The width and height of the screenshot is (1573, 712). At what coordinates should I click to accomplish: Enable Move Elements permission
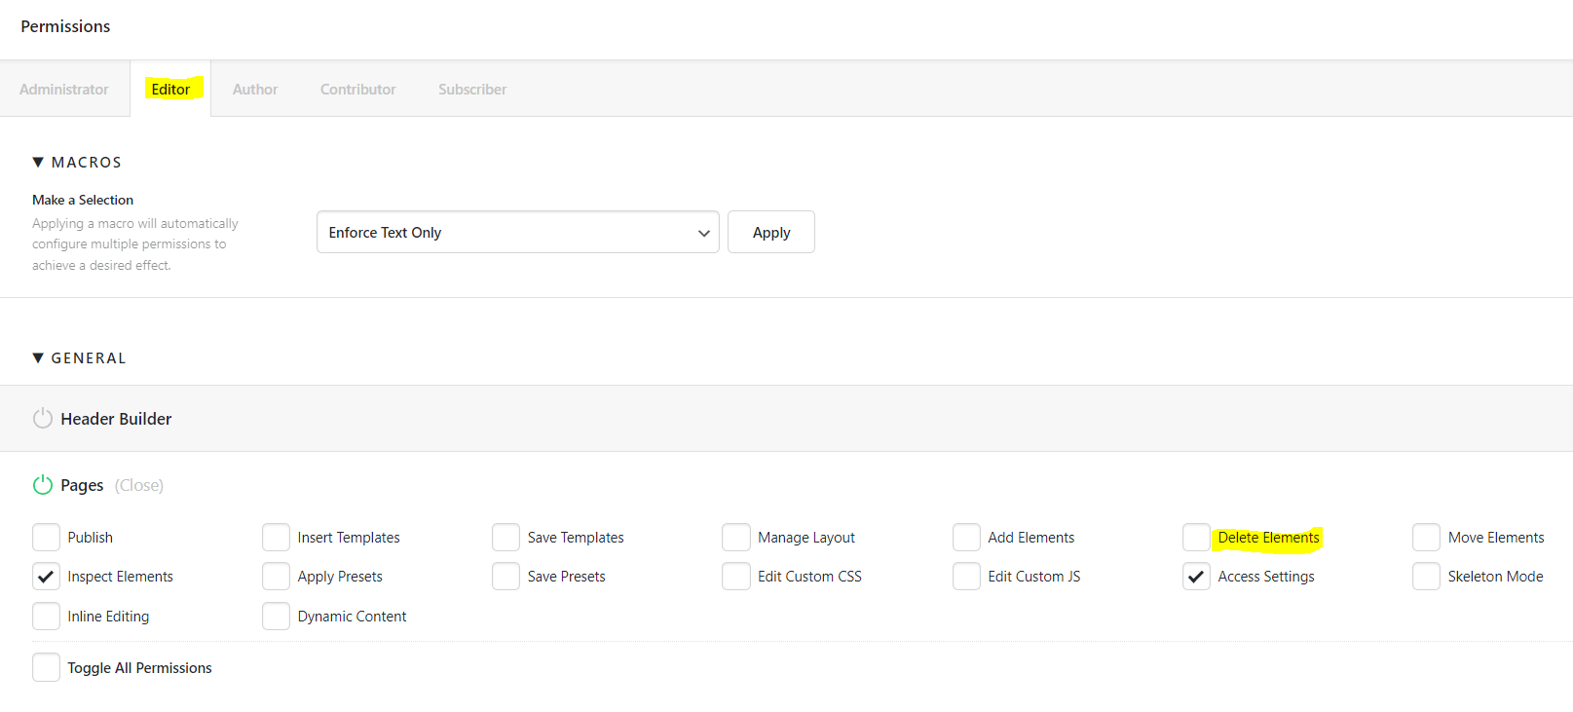point(1426,537)
